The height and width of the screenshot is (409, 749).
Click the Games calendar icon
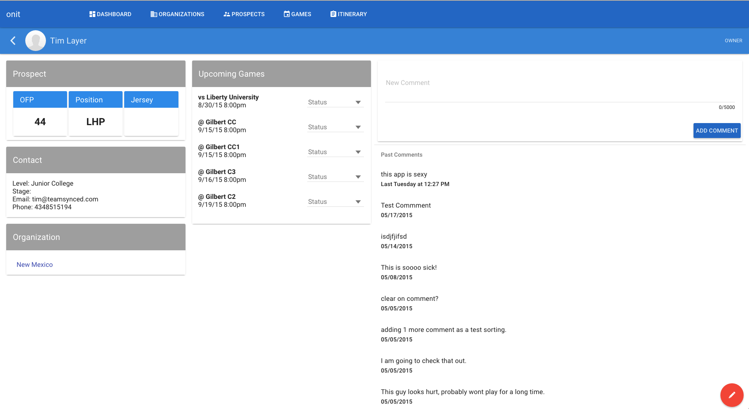point(287,14)
